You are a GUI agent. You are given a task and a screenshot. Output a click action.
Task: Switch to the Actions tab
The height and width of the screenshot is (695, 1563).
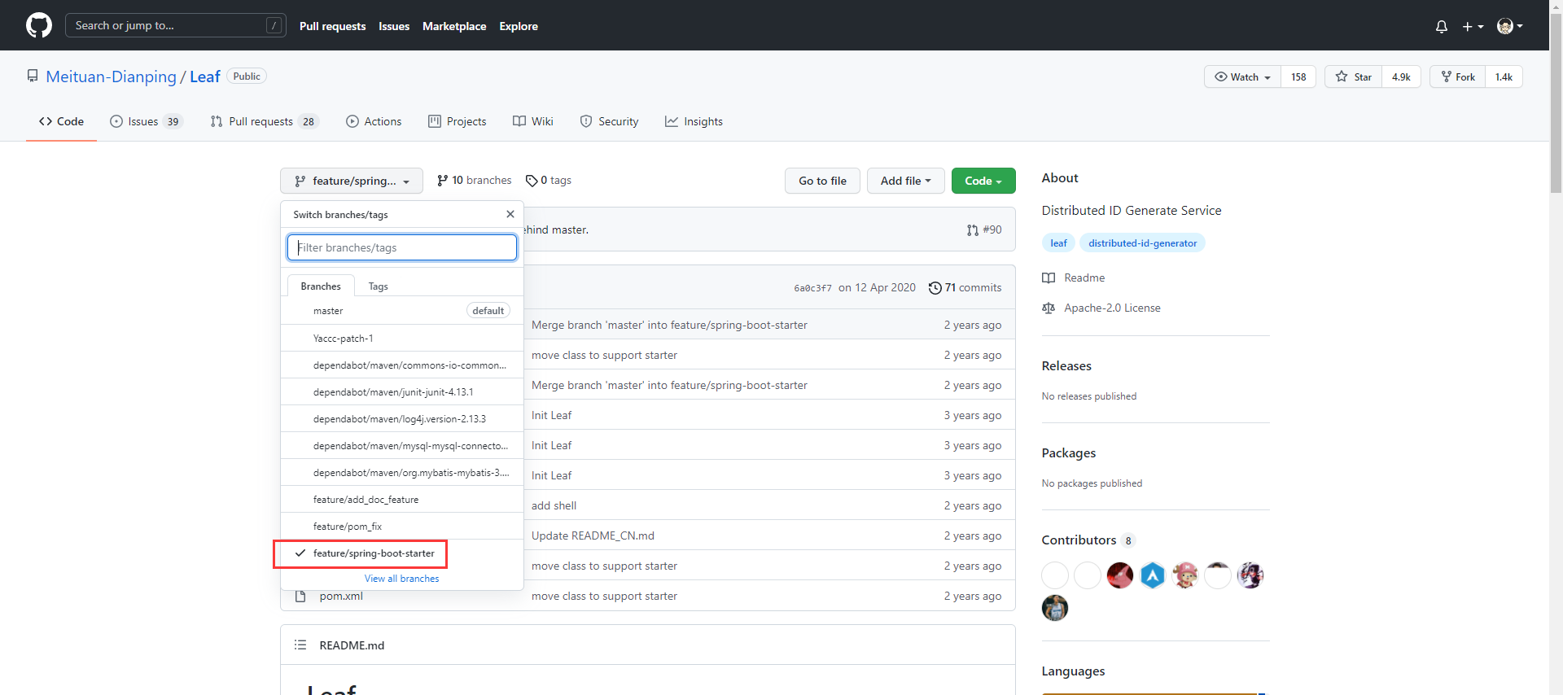(374, 121)
